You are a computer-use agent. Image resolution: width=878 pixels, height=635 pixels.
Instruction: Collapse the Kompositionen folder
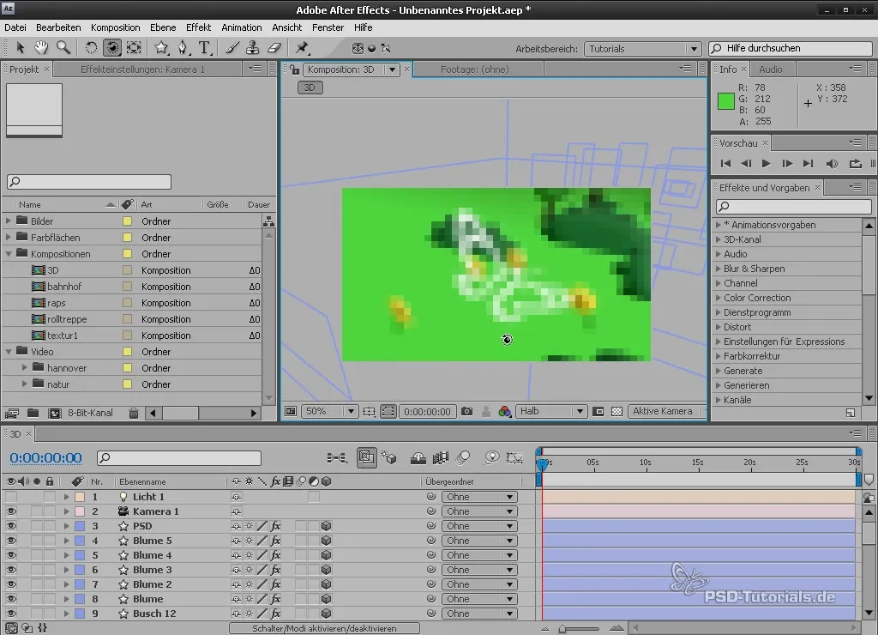pos(9,253)
